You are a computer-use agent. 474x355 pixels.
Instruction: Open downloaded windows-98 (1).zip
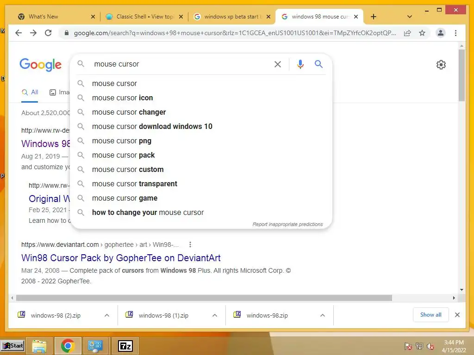coord(163,315)
